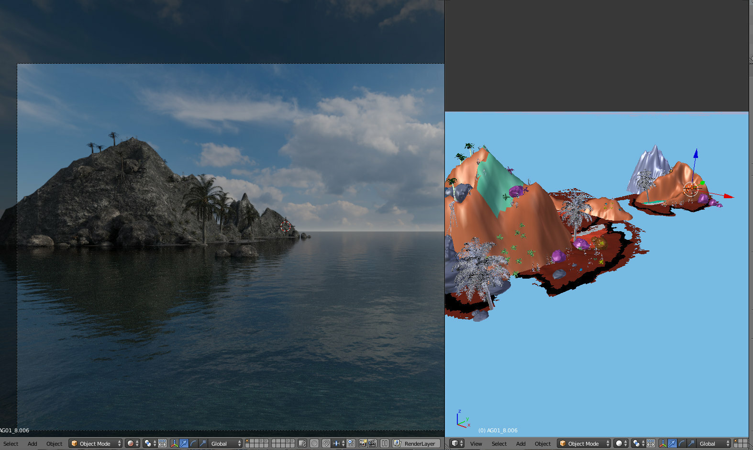The width and height of the screenshot is (753, 450).
Task: Pause rendered preview with pause button
Action: [x=385, y=444]
